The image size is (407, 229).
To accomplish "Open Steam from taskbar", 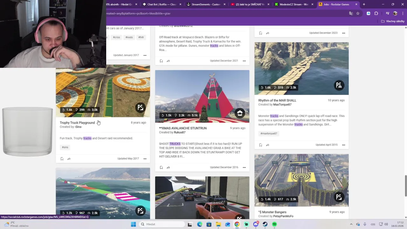I will pos(265,224).
